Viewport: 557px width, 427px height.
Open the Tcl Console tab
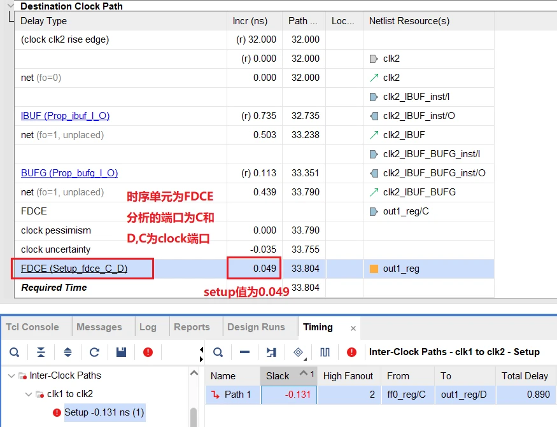click(x=32, y=327)
